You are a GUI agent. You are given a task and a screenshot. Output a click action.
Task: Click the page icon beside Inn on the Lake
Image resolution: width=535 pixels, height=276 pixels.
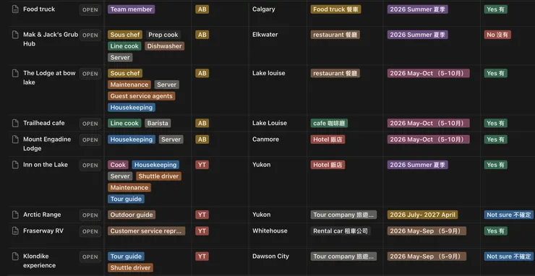click(x=15, y=165)
